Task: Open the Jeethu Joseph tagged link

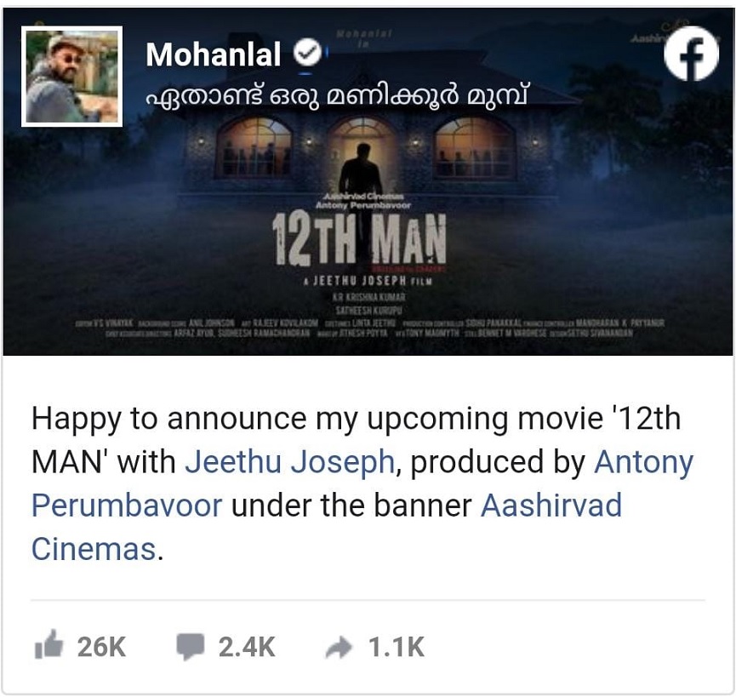Action: tap(289, 462)
